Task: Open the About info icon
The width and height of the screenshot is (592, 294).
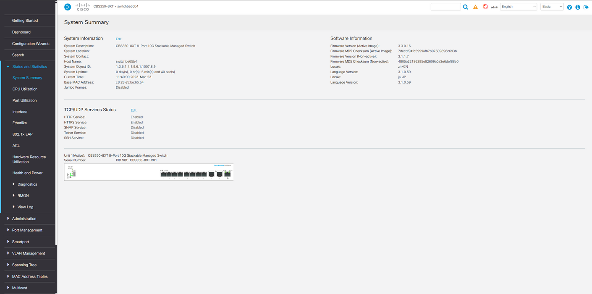Action: click(x=578, y=7)
